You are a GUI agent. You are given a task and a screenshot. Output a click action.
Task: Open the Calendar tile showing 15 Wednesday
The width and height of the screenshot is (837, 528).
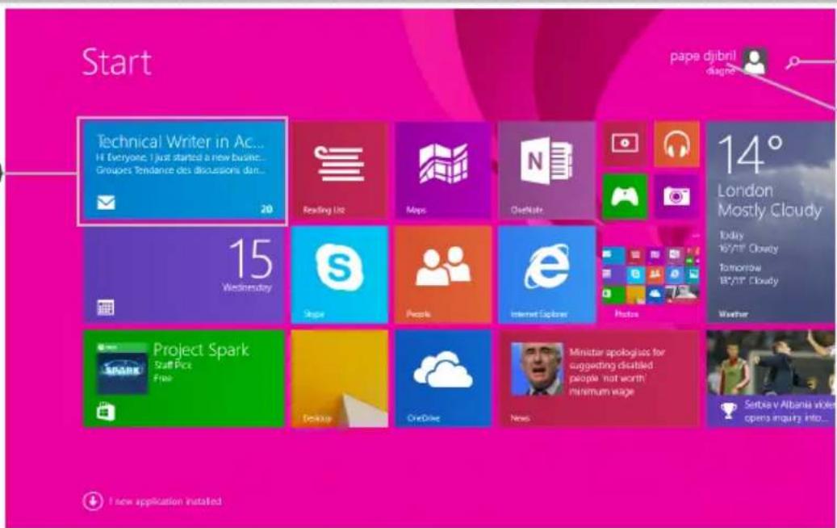click(183, 275)
